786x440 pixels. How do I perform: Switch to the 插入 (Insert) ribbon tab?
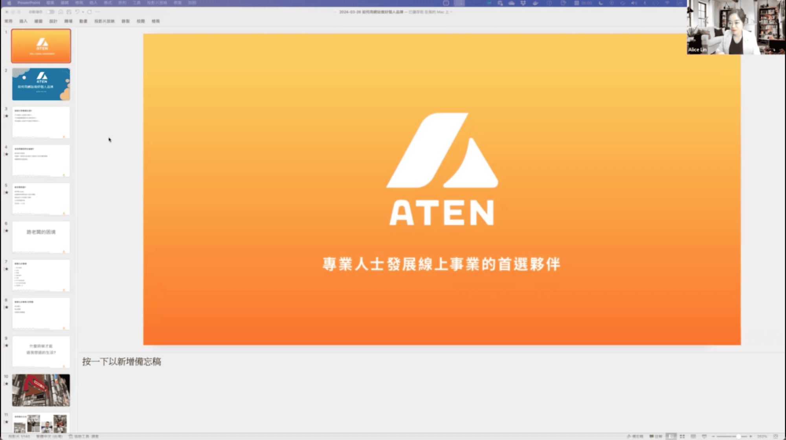click(x=23, y=21)
